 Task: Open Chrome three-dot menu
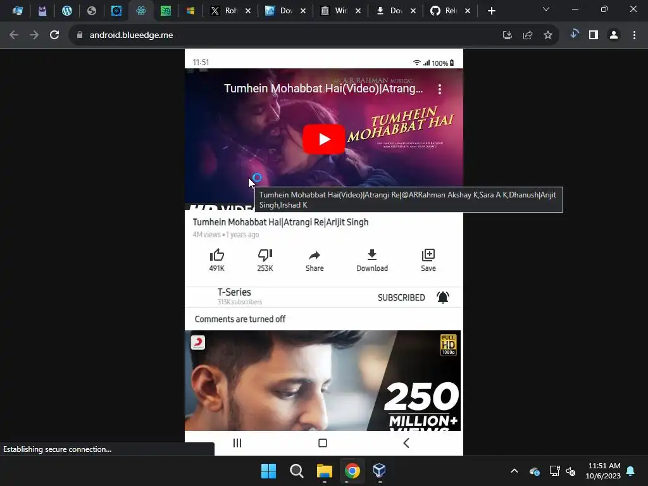(x=634, y=35)
